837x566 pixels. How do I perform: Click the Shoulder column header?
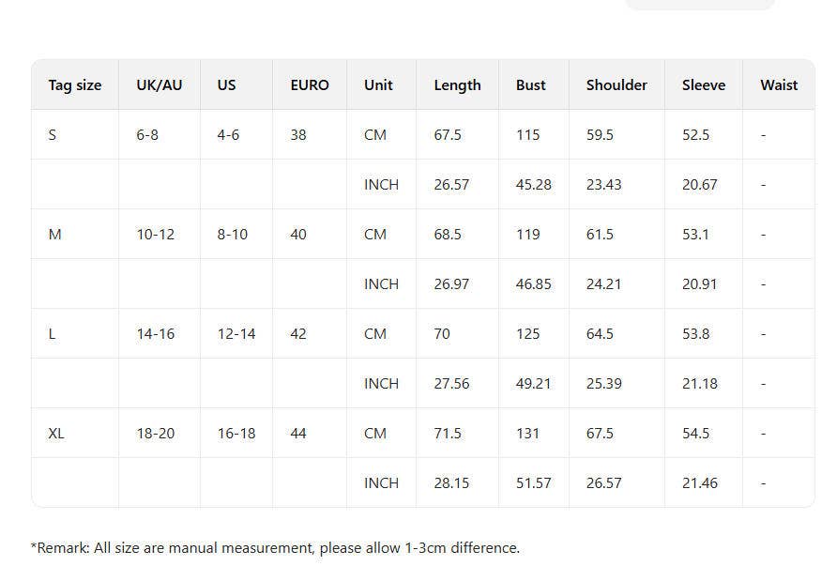616,85
